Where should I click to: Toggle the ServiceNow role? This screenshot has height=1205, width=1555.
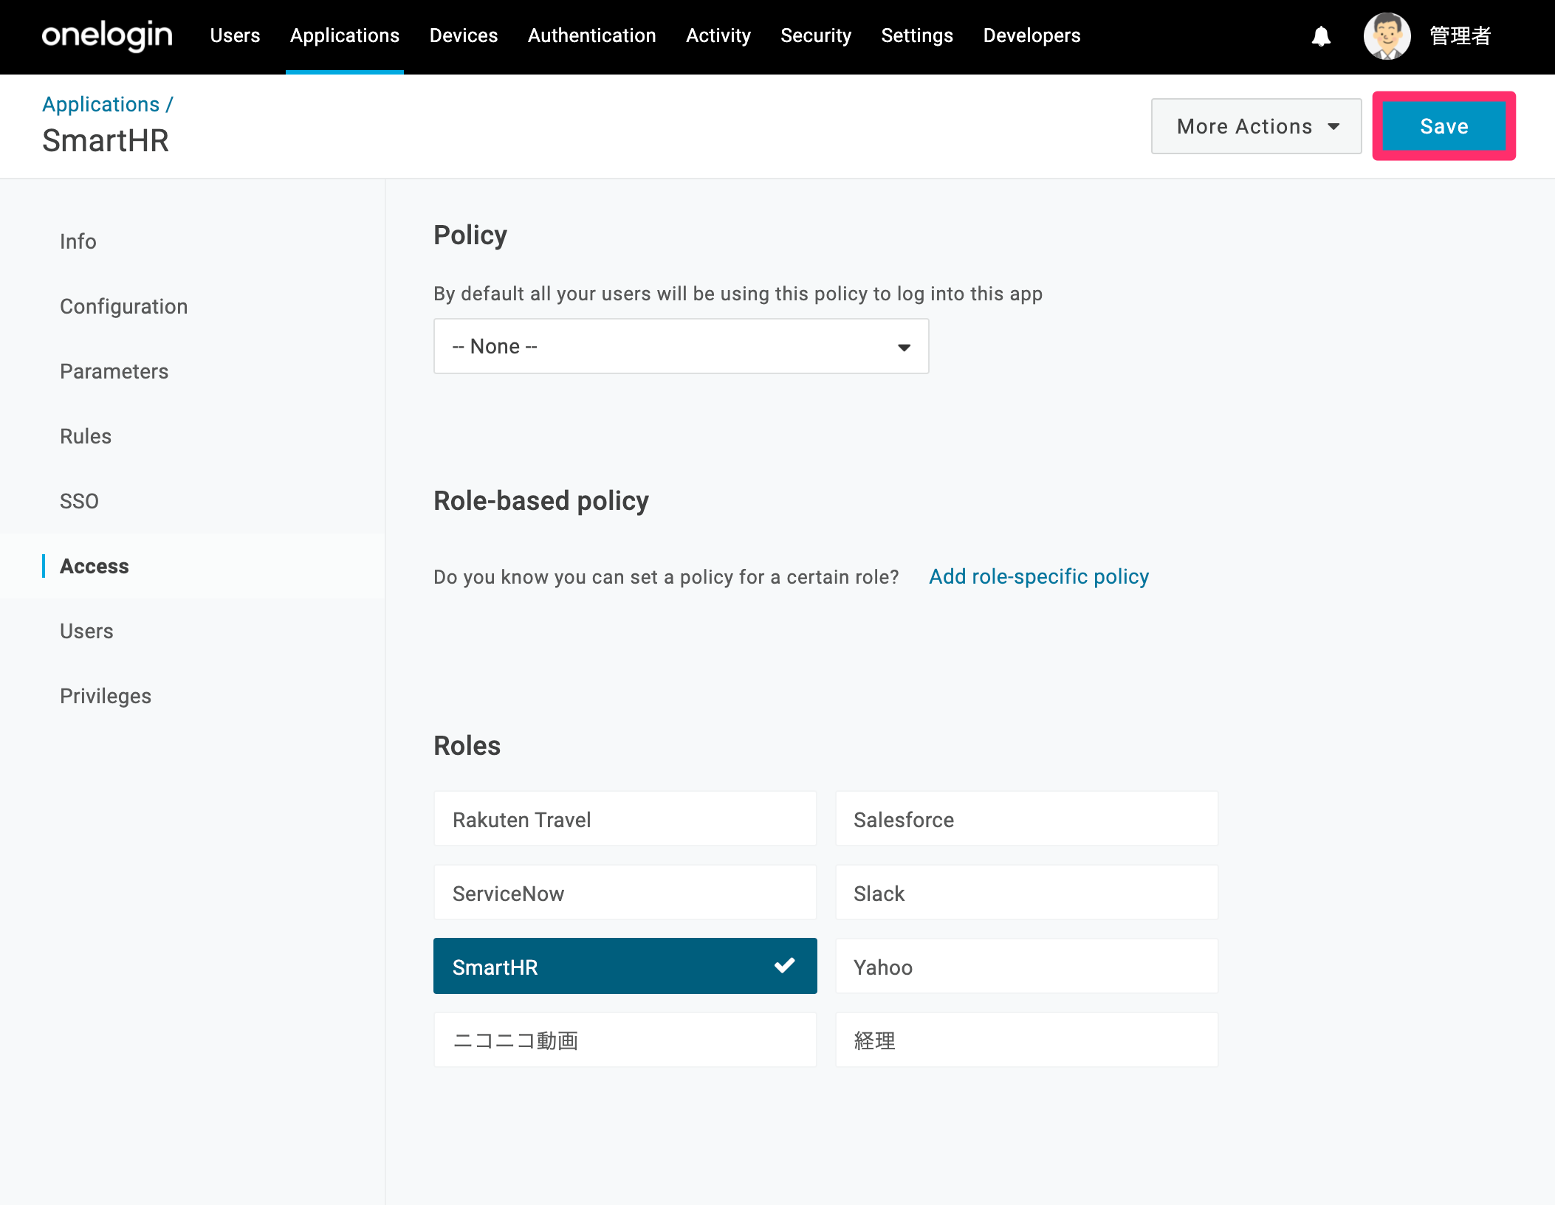coord(625,893)
